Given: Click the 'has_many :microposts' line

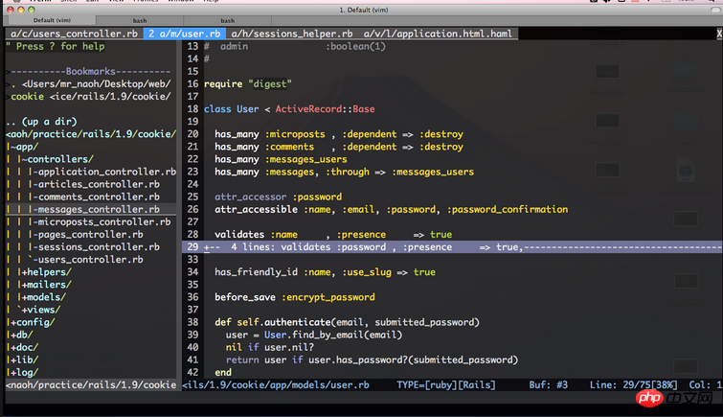Looking at the screenshot, I should pos(339,134).
